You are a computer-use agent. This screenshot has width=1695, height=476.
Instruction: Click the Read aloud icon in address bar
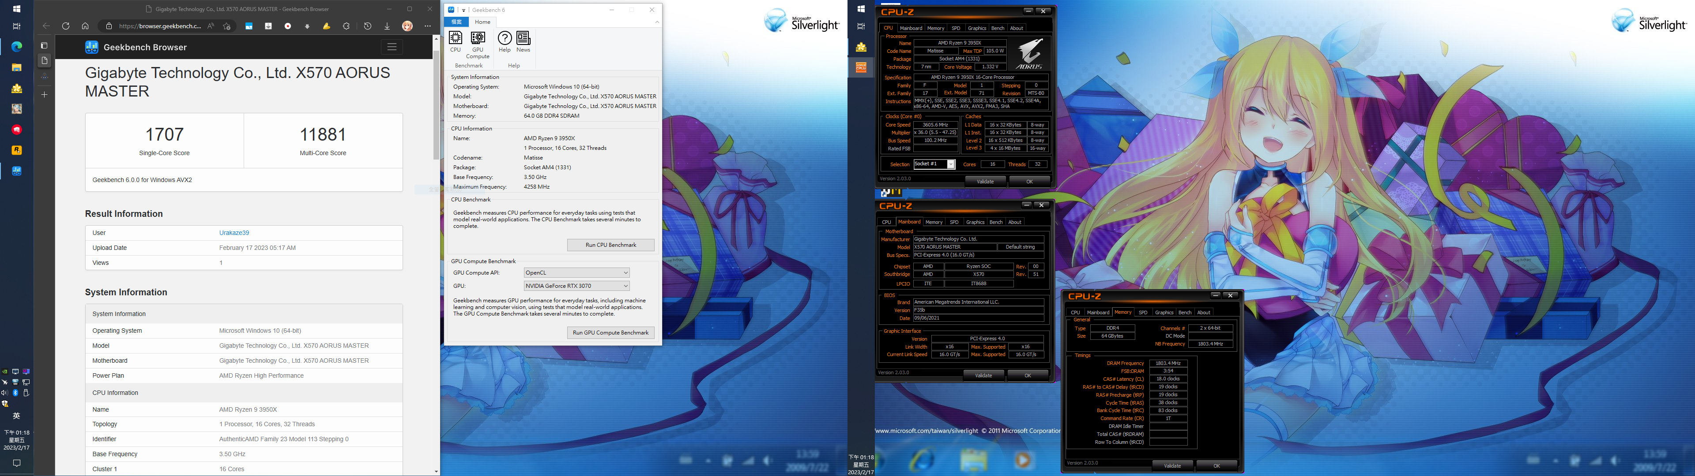tap(211, 26)
